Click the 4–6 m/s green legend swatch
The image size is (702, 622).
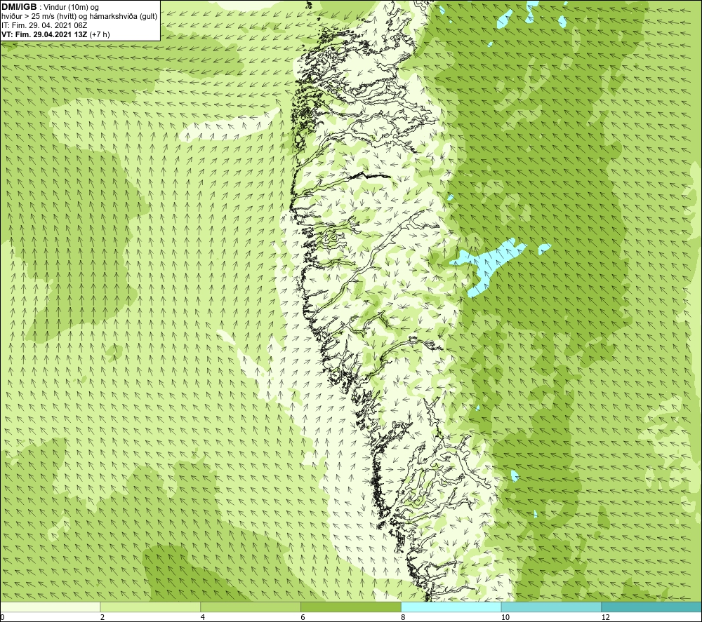[x=251, y=607]
